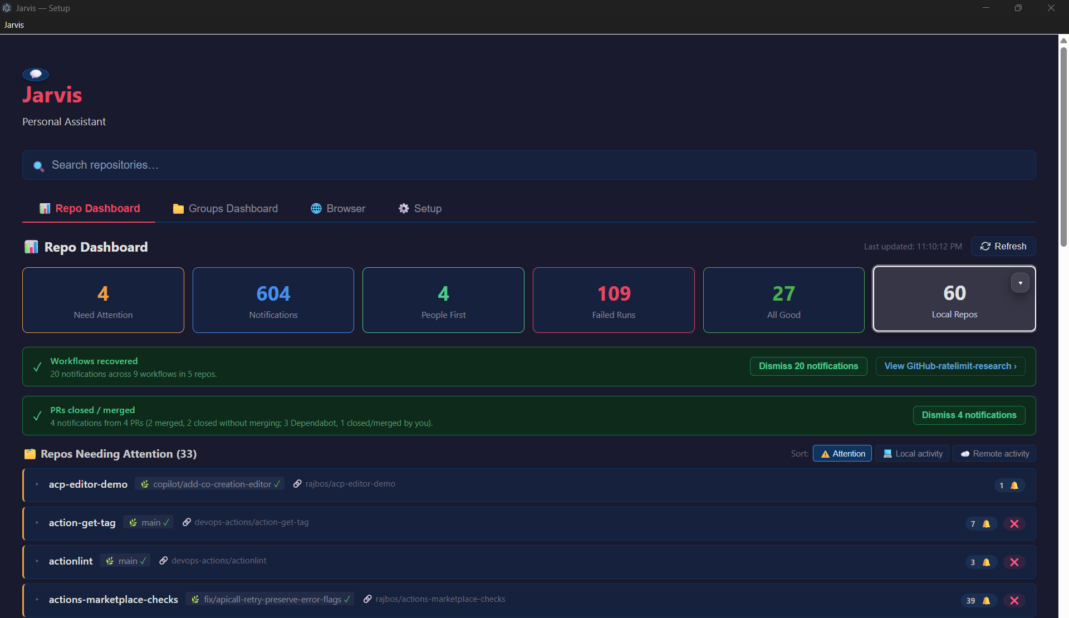Click the Refresh button
Image resolution: width=1069 pixels, height=618 pixels.
click(1003, 246)
